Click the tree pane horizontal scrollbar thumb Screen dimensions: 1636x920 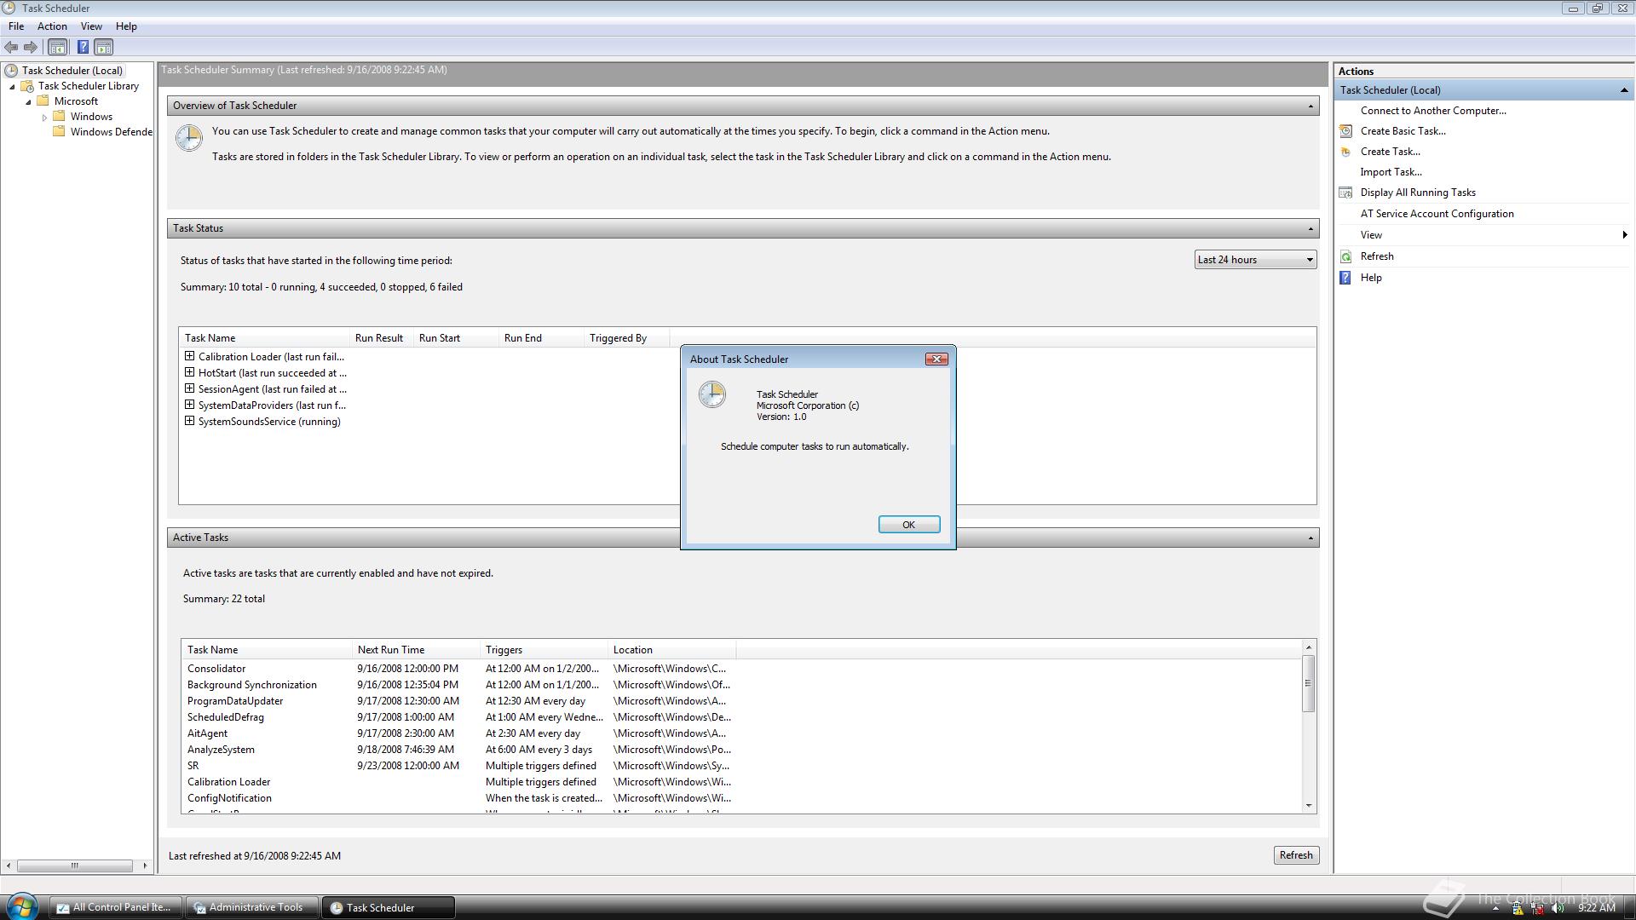[75, 865]
